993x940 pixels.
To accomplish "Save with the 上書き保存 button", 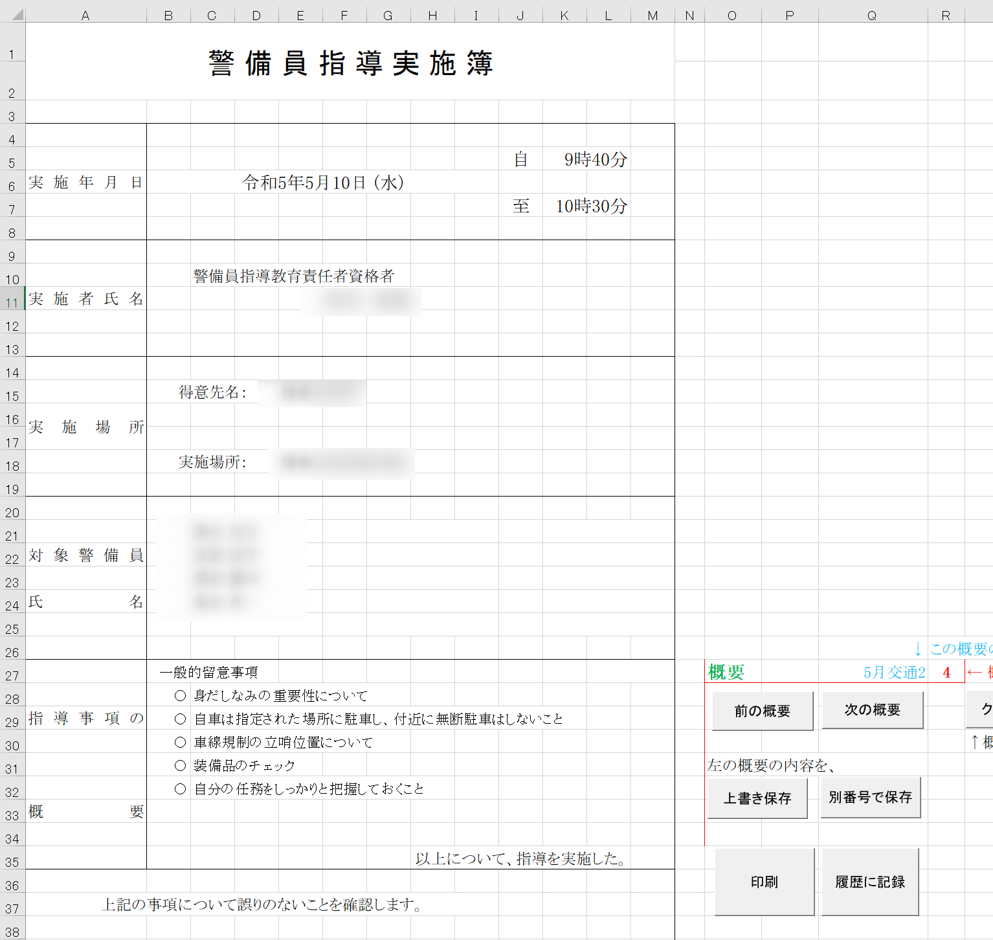I will pyautogui.click(x=757, y=798).
